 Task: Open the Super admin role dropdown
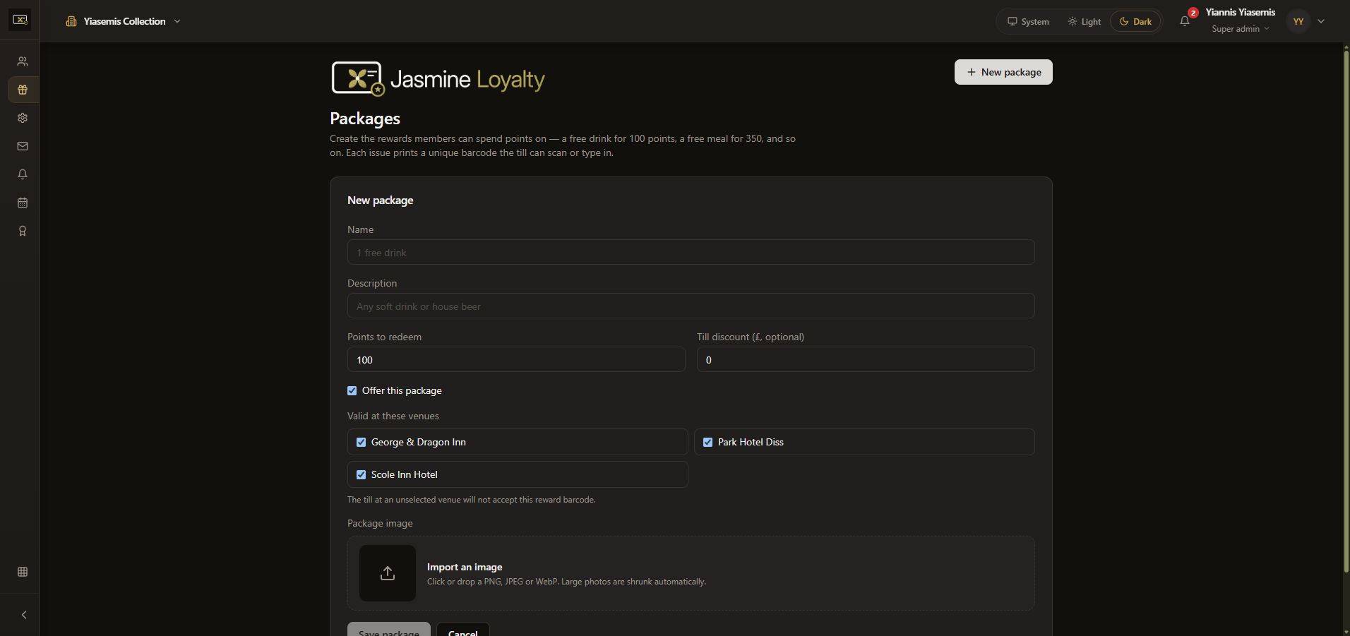[x=1241, y=29]
